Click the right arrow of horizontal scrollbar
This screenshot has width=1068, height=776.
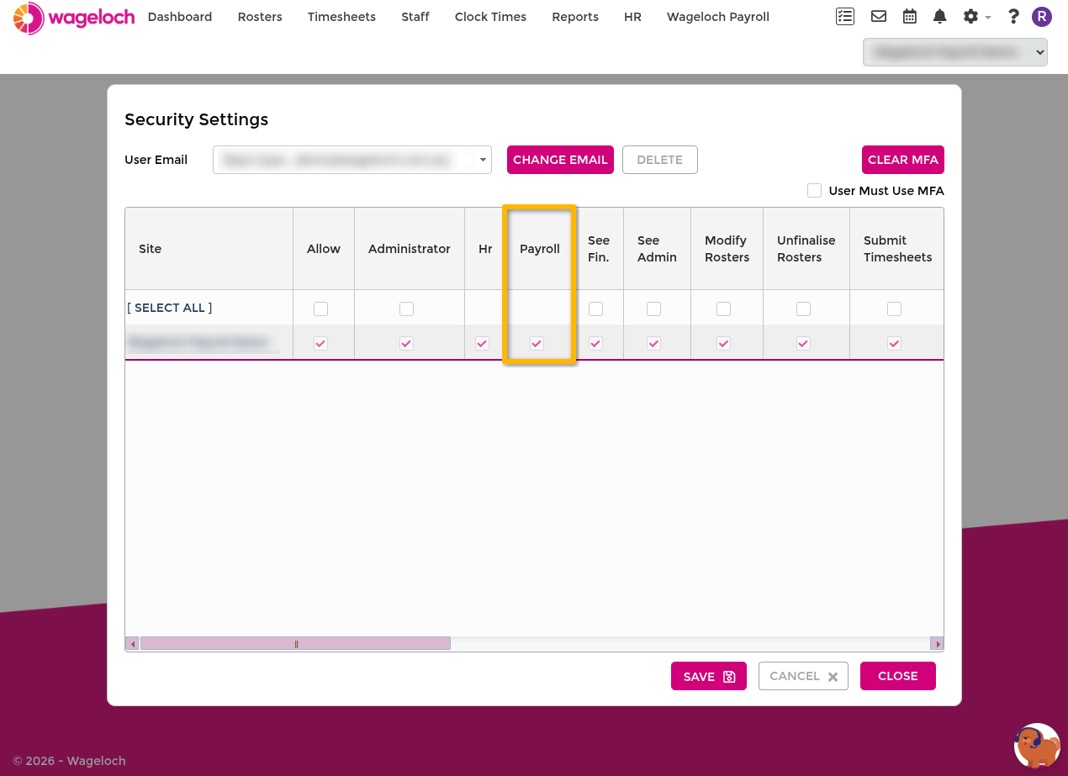(x=937, y=644)
